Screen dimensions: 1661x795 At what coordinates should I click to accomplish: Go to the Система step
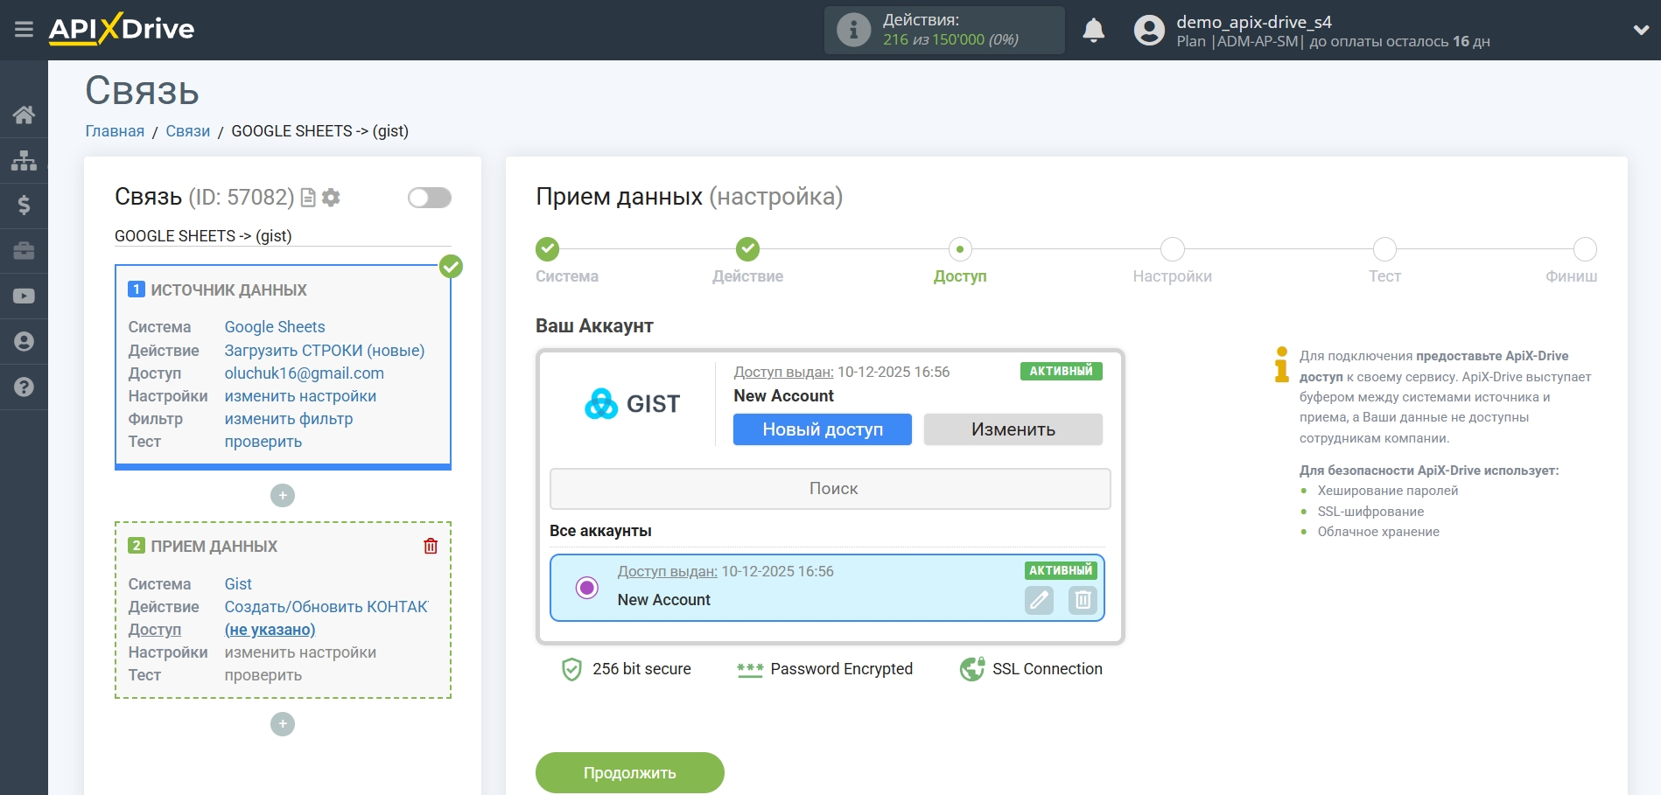click(x=548, y=249)
